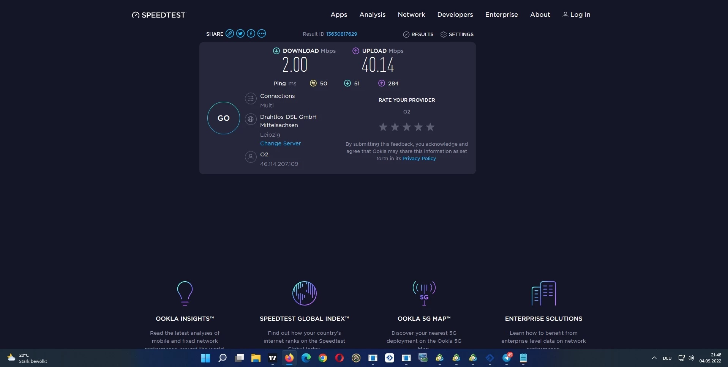Click the yellow idle ping icon

point(313,83)
